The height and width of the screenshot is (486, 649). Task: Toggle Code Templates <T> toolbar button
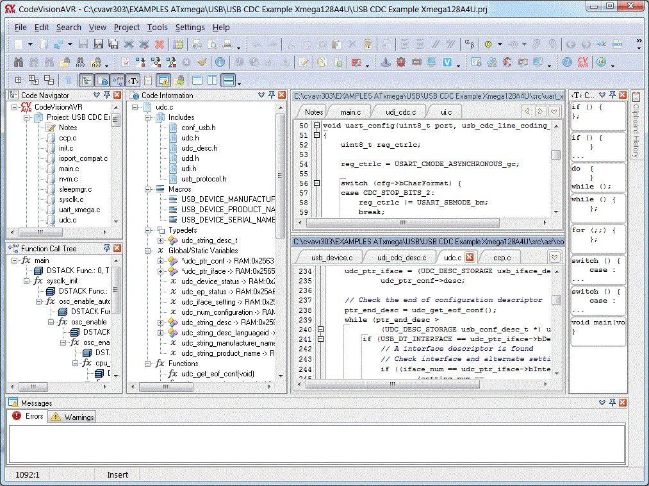tap(133, 80)
